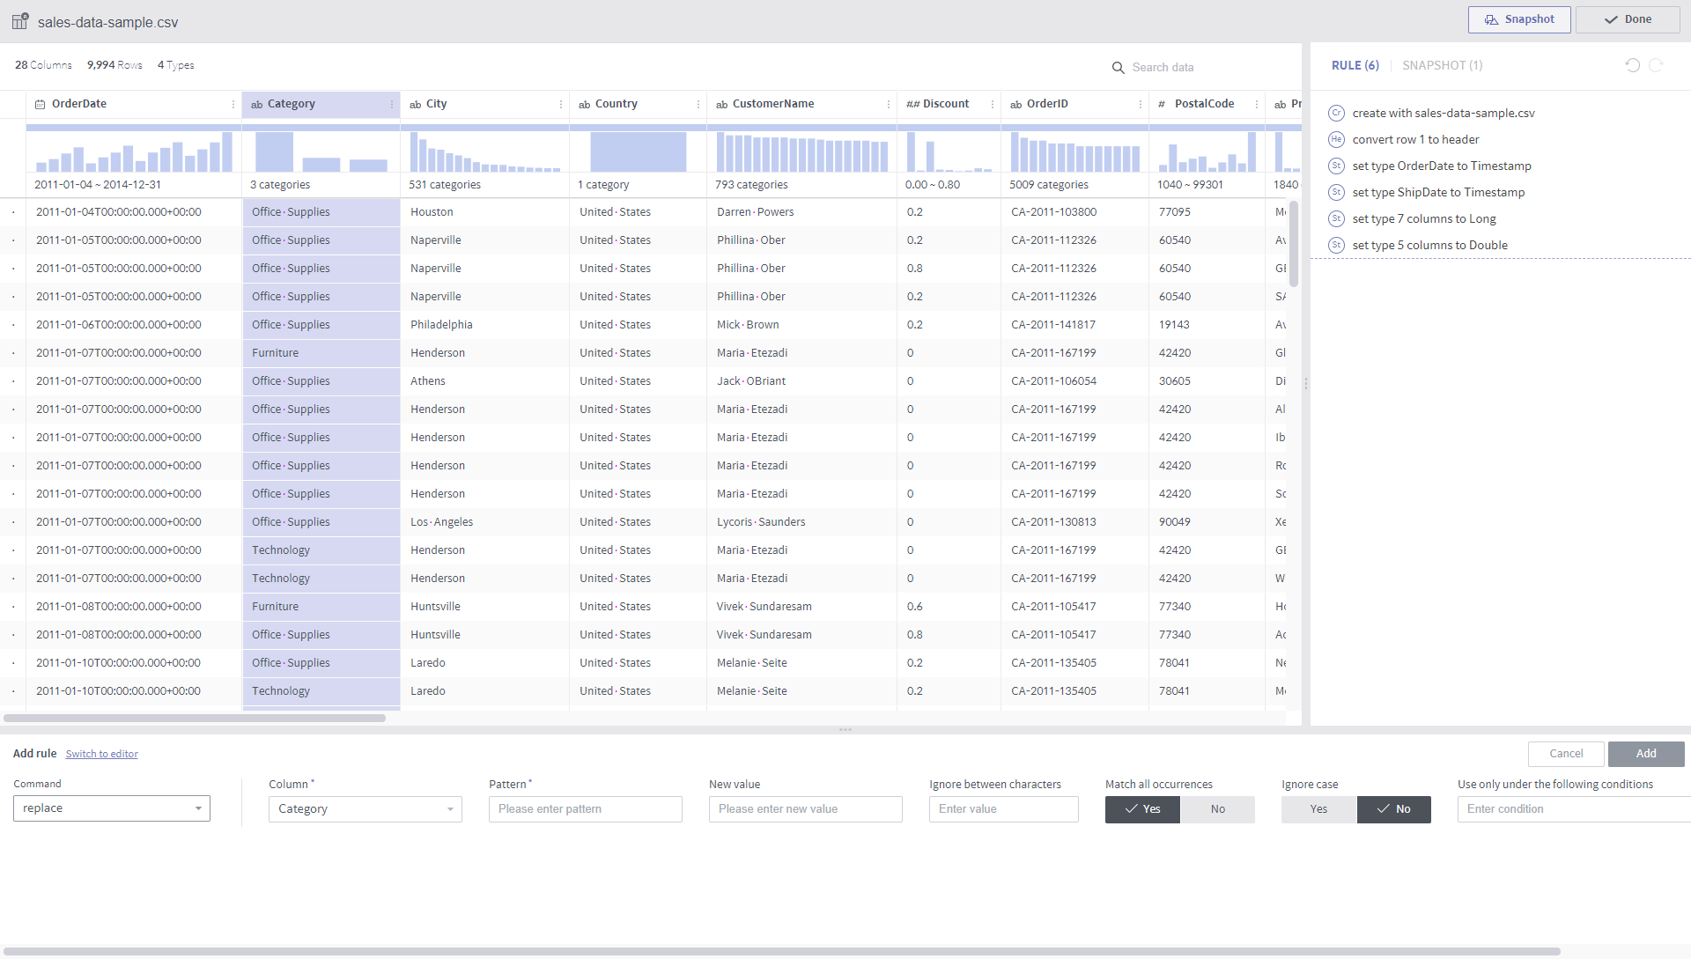Click the Pattern input field
1691x959 pixels.
(586, 809)
